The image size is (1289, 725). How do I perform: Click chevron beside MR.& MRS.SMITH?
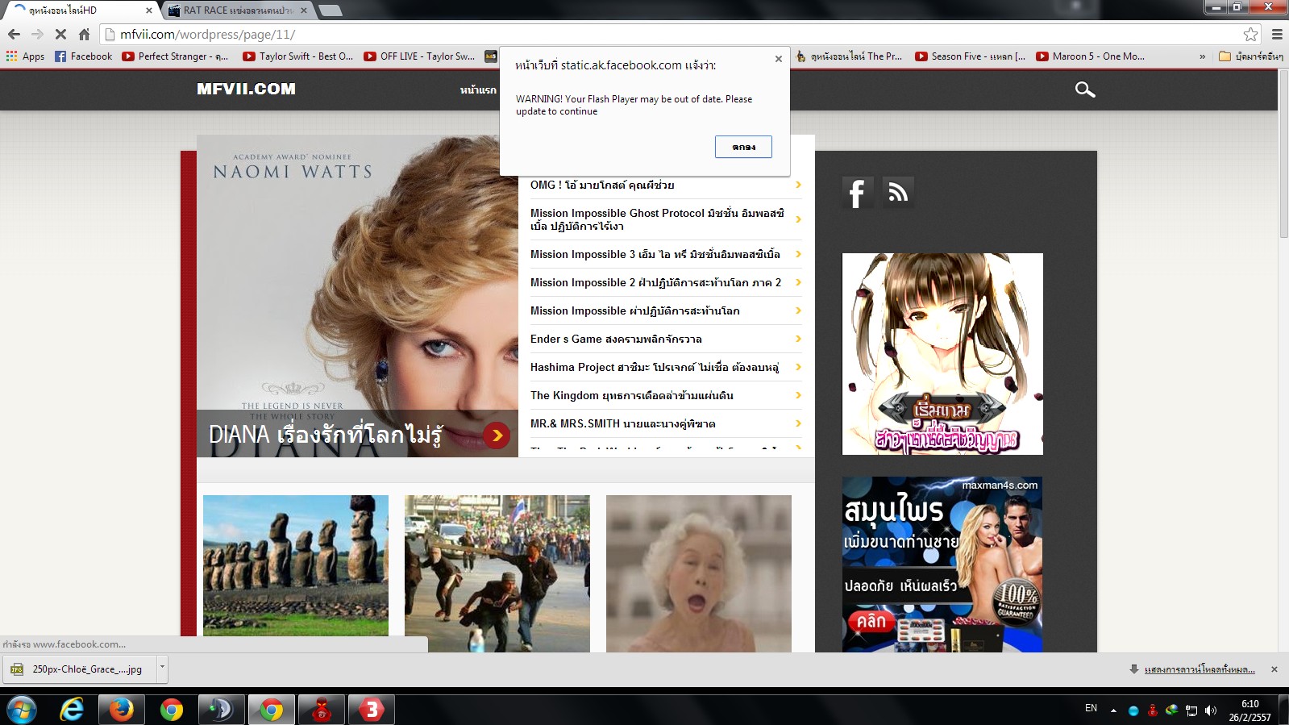798,423
